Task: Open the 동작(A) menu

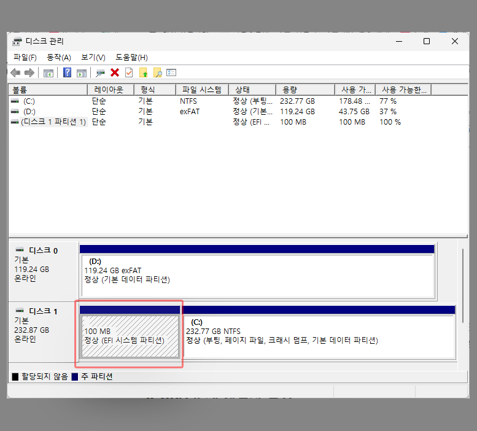Action: (x=59, y=58)
